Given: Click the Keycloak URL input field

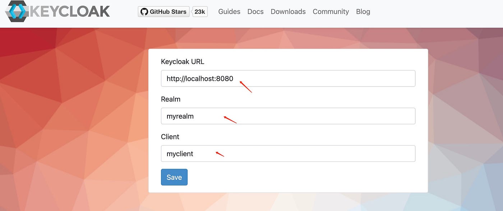Looking at the screenshot, I should pos(287,78).
